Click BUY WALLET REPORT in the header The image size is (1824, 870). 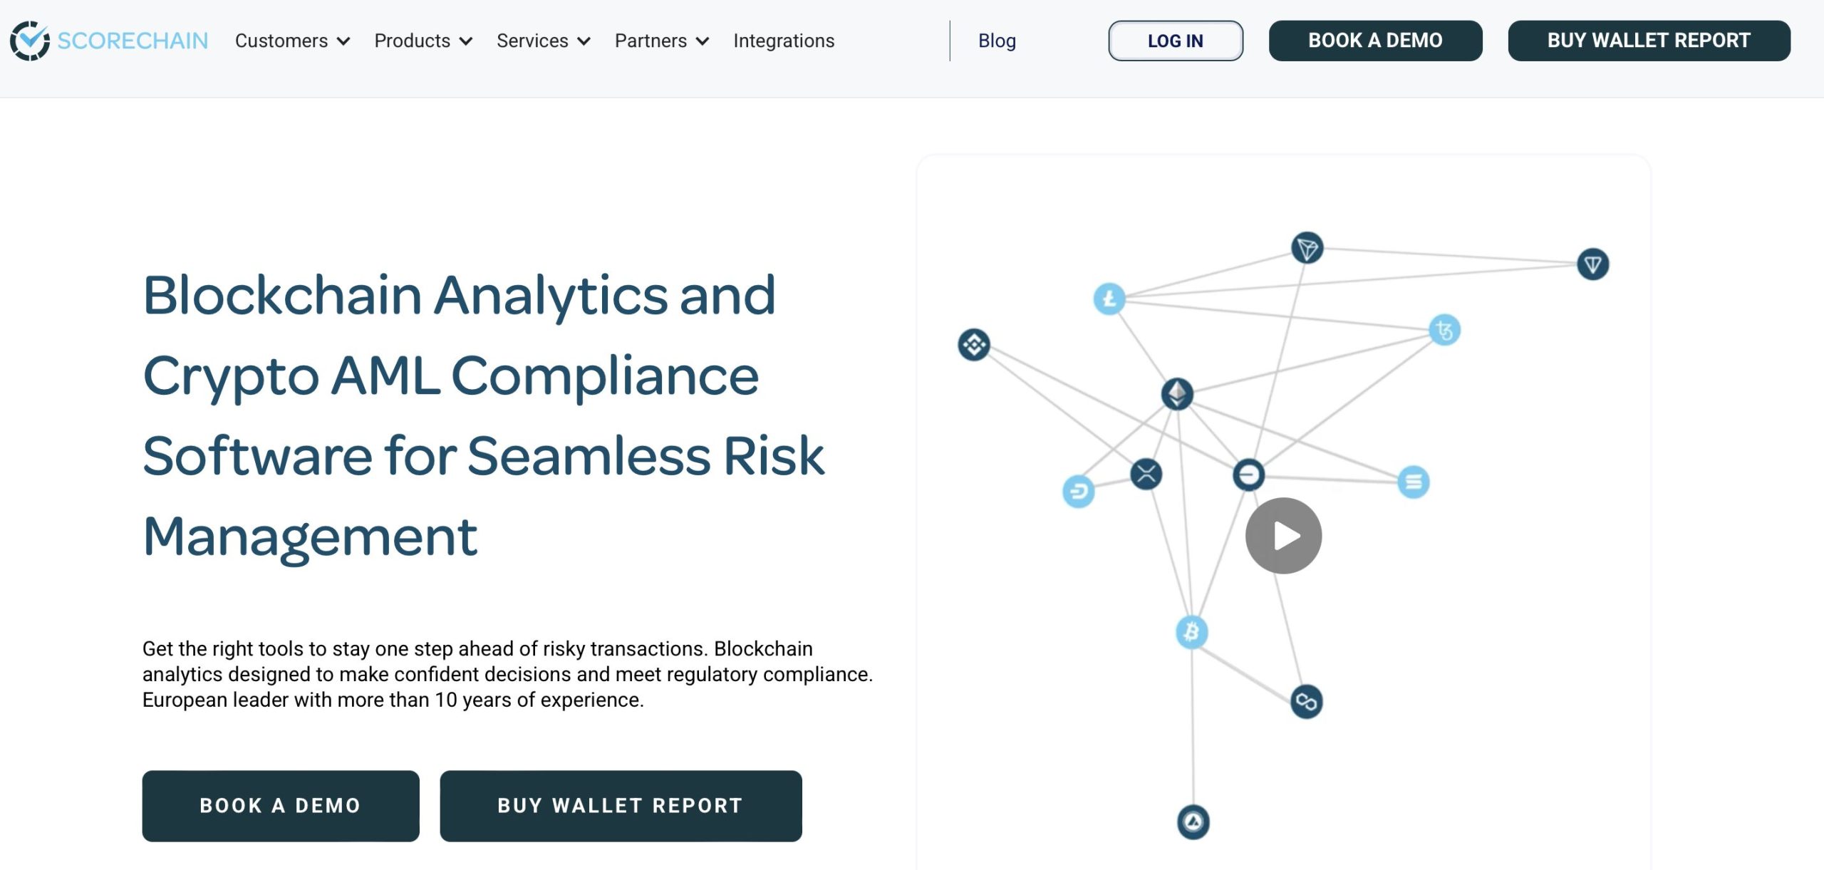coord(1648,41)
